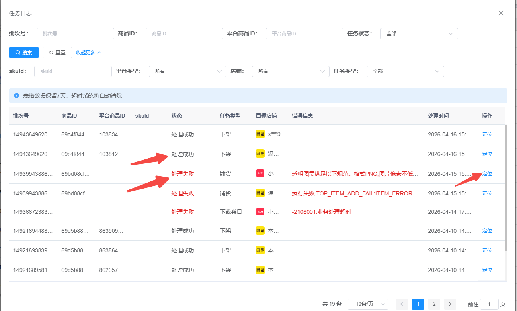Viewport: 517px width, 311px height.
Task: Click the 状态 column header
Action: point(177,116)
